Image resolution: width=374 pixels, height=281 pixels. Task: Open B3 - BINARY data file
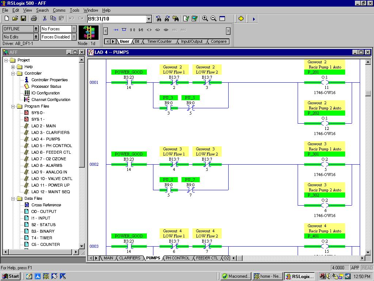[x=43, y=231]
